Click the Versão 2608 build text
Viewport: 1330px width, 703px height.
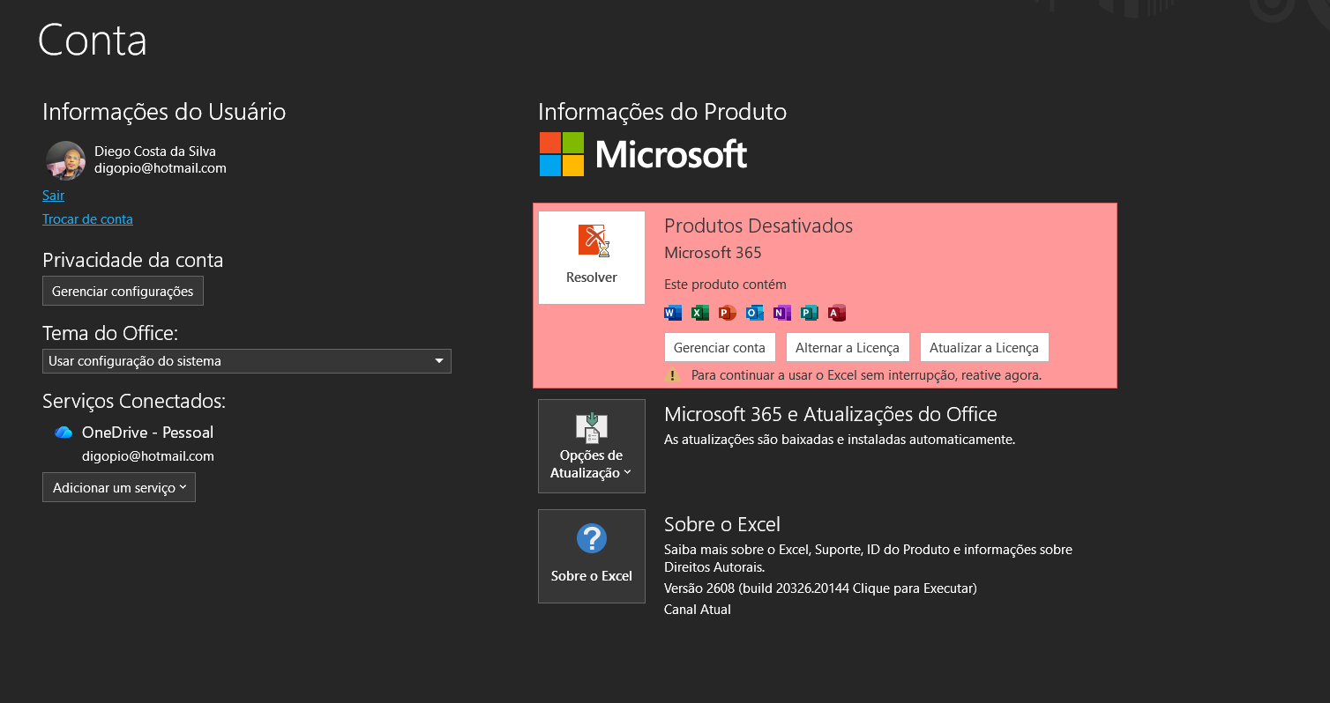tap(820, 588)
